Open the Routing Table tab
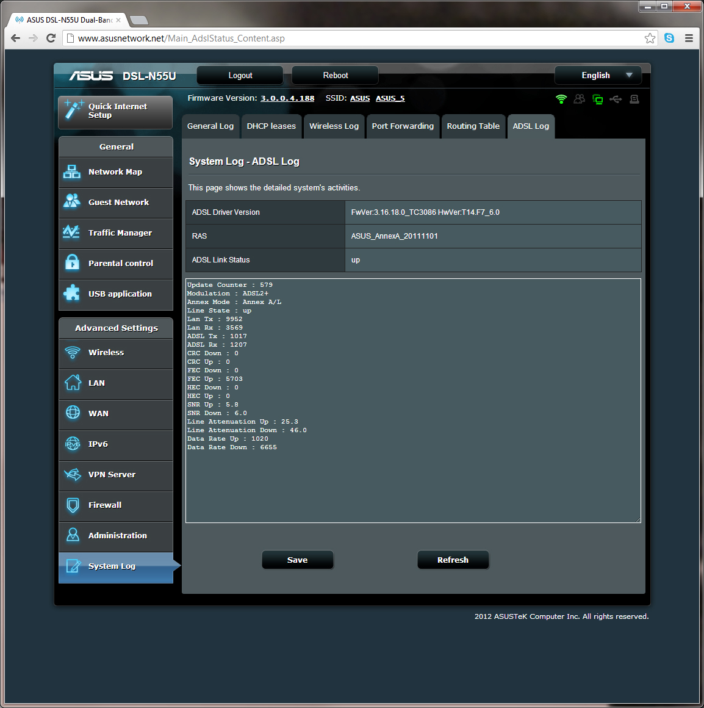This screenshot has width=704, height=708. coord(473,126)
